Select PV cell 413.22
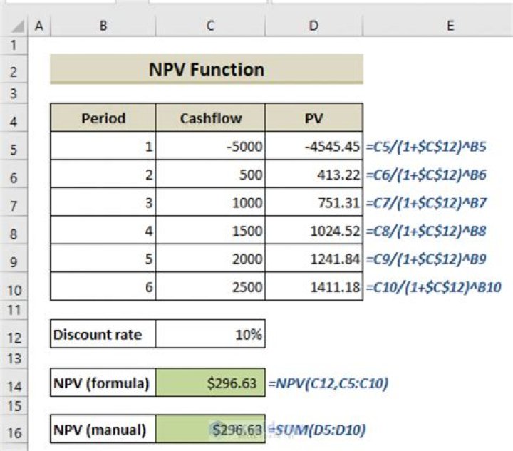The image size is (513, 451). tap(314, 174)
